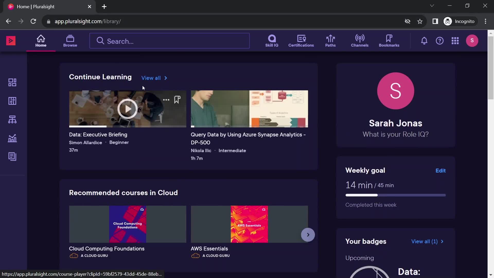Open the Skill IQ assessment panel
Image resolution: width=494 pixels, height=278 pixels.
271,40
